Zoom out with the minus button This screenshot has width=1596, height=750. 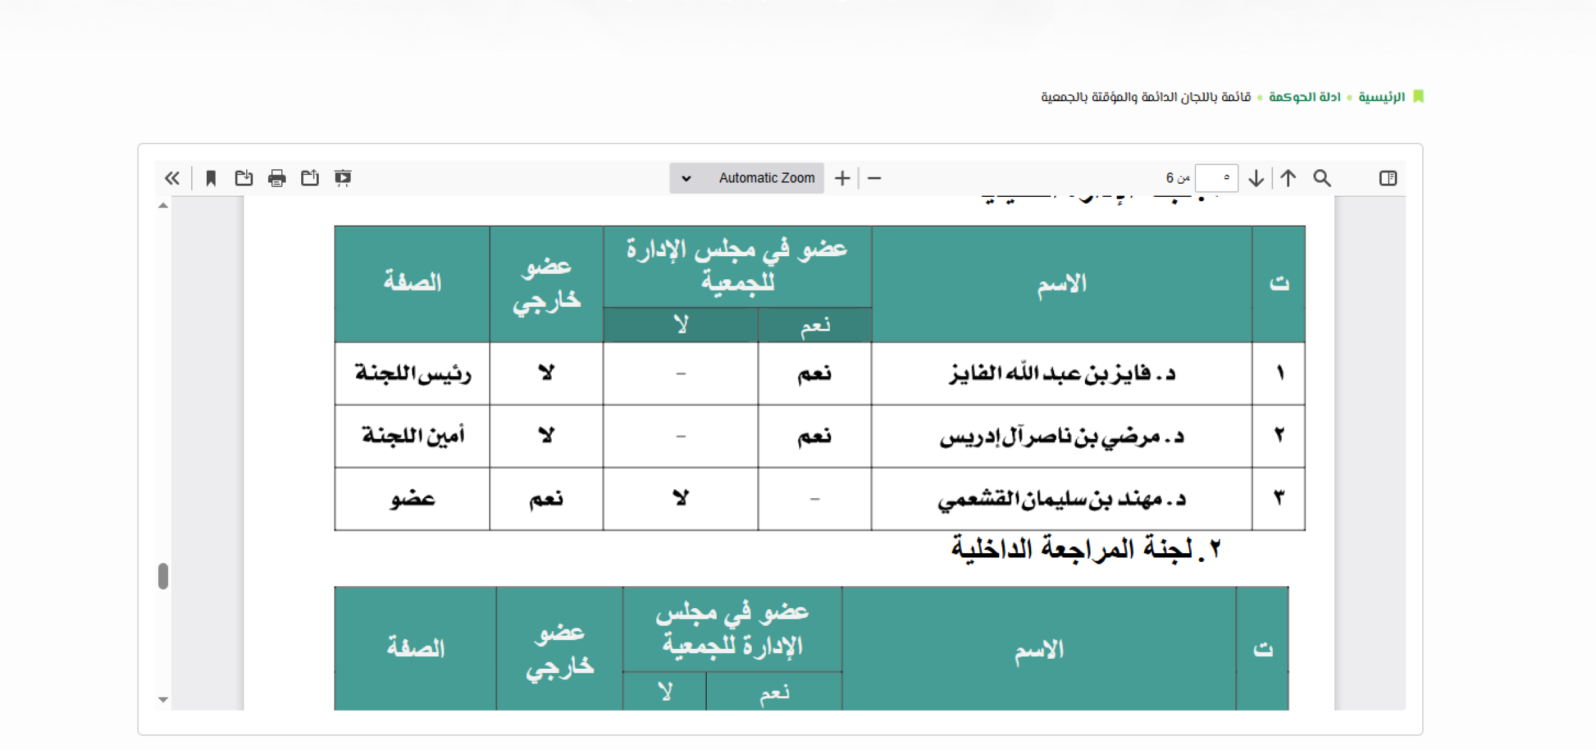tap(874, 178)
